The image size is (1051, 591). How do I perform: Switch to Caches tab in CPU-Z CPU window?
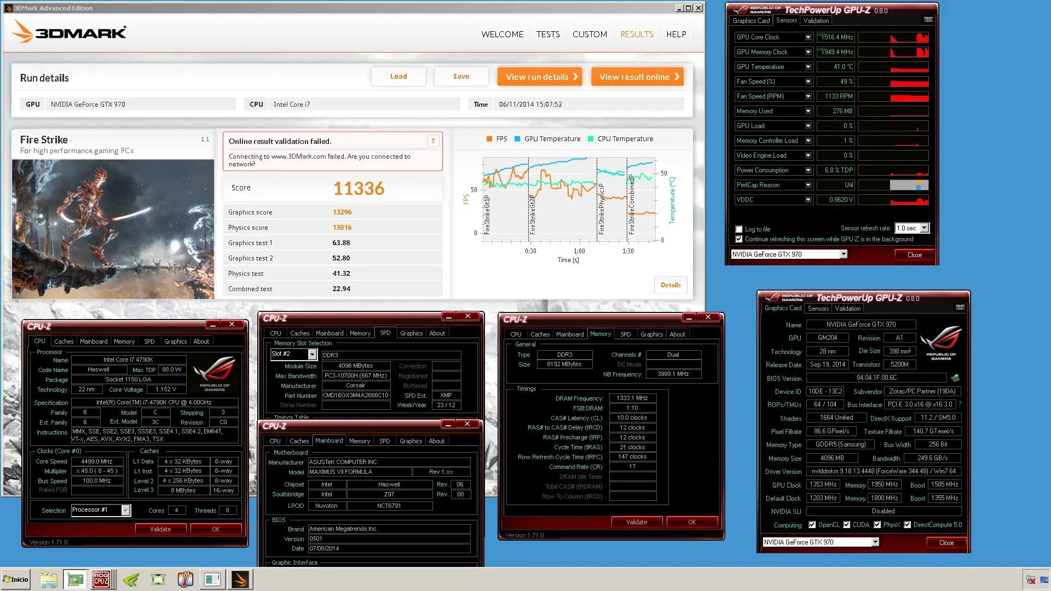[x=64, y=341]
